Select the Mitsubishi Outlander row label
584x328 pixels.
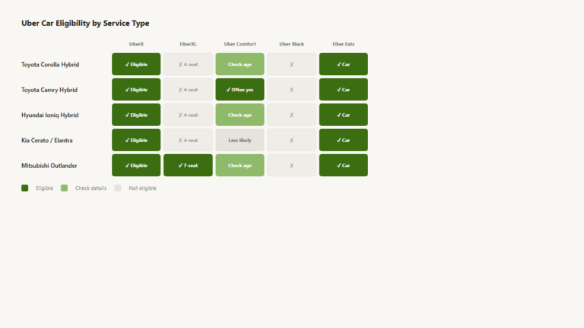[x=49, y=166]
